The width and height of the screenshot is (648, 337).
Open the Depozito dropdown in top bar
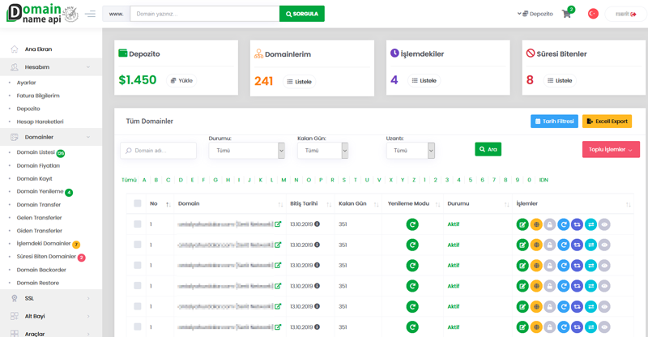click(535, 14)
